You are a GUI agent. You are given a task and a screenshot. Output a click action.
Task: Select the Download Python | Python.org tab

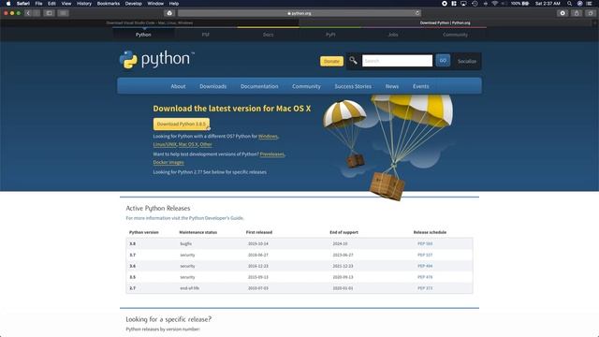446,22
